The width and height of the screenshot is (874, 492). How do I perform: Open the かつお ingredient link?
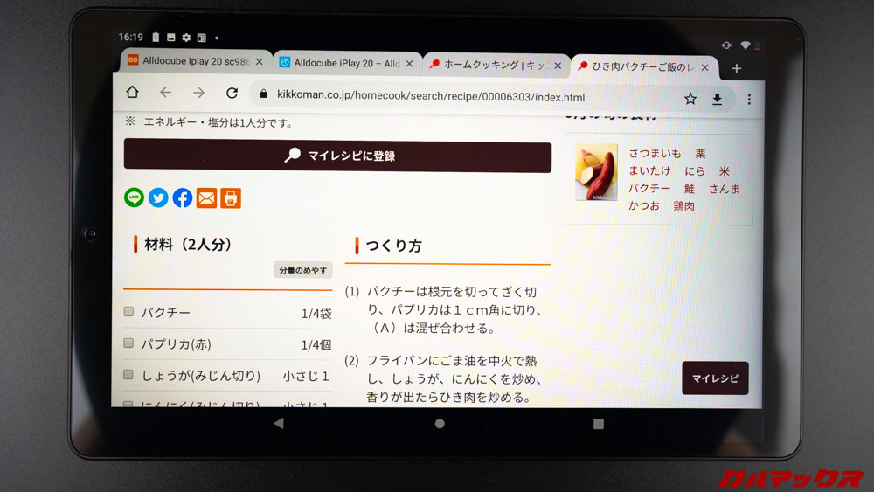click(x=644, y=205)
